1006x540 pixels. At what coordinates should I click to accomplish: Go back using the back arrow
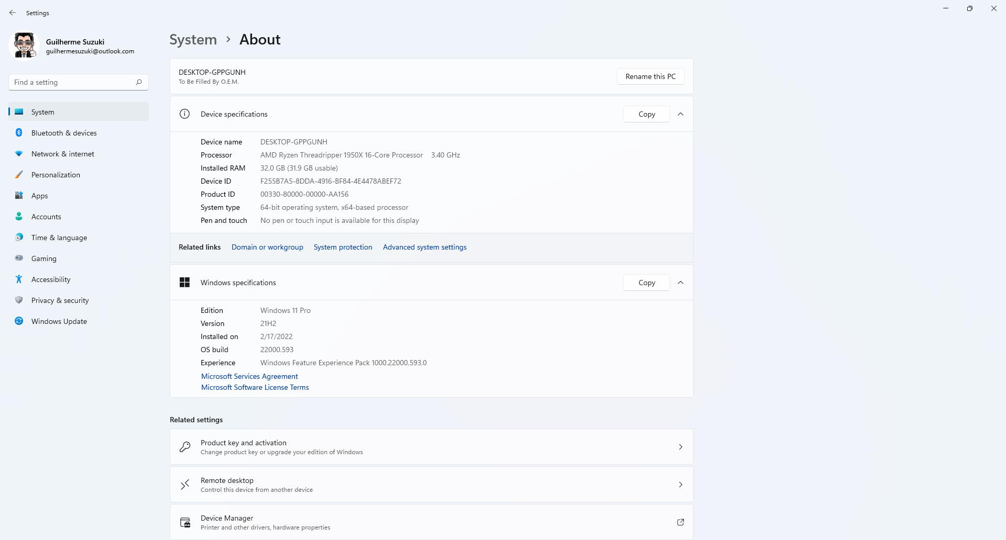(x=13, y=13)
